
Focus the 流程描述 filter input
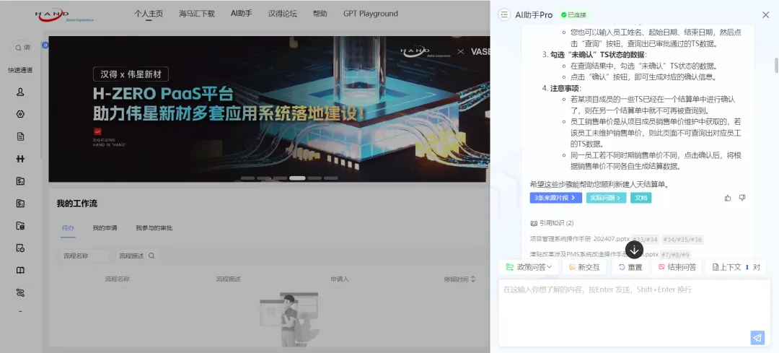[138, 256]
